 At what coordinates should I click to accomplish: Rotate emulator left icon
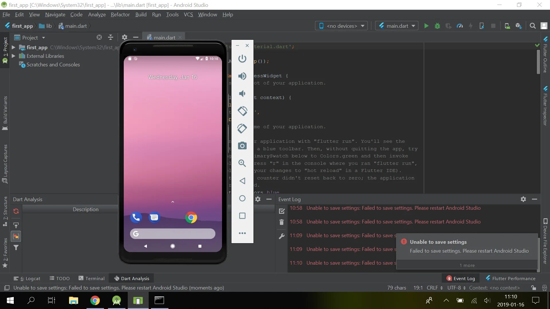(x=242, y=111)
